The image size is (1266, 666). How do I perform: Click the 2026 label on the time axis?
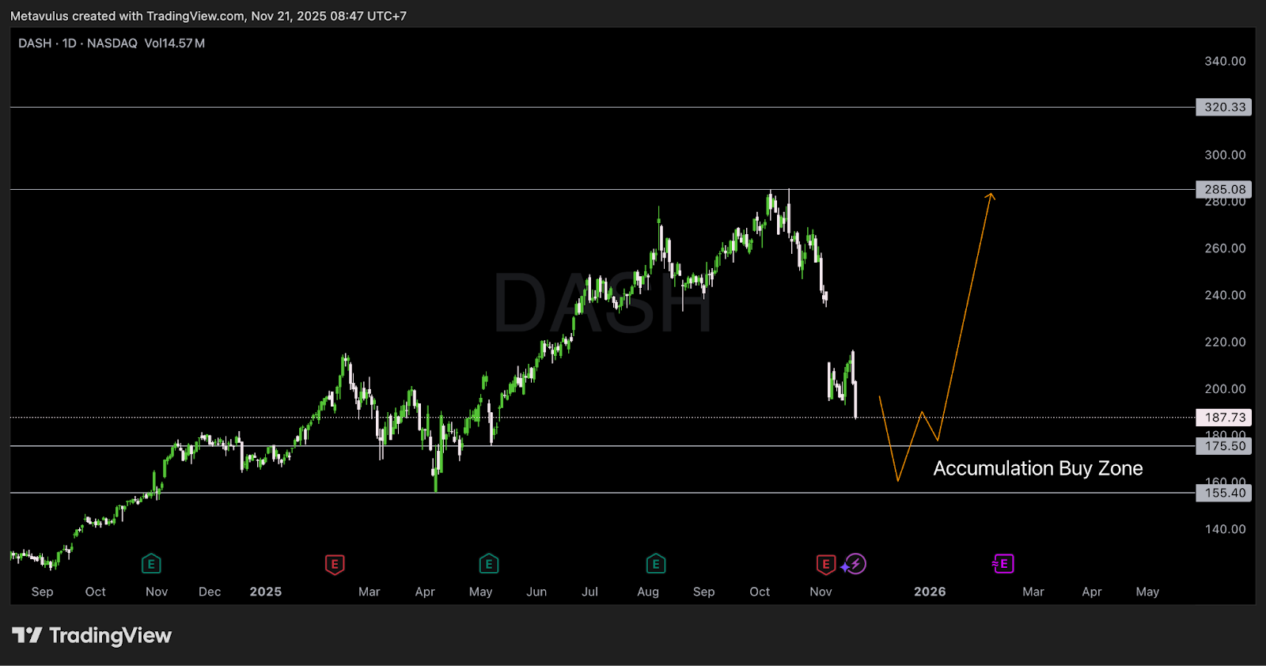(930, 592)
